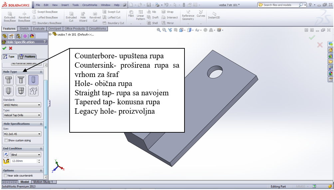Select the Legacy Hole type icon
The width and height of the screenshot is (334, 190).
[x=33, y=91]
